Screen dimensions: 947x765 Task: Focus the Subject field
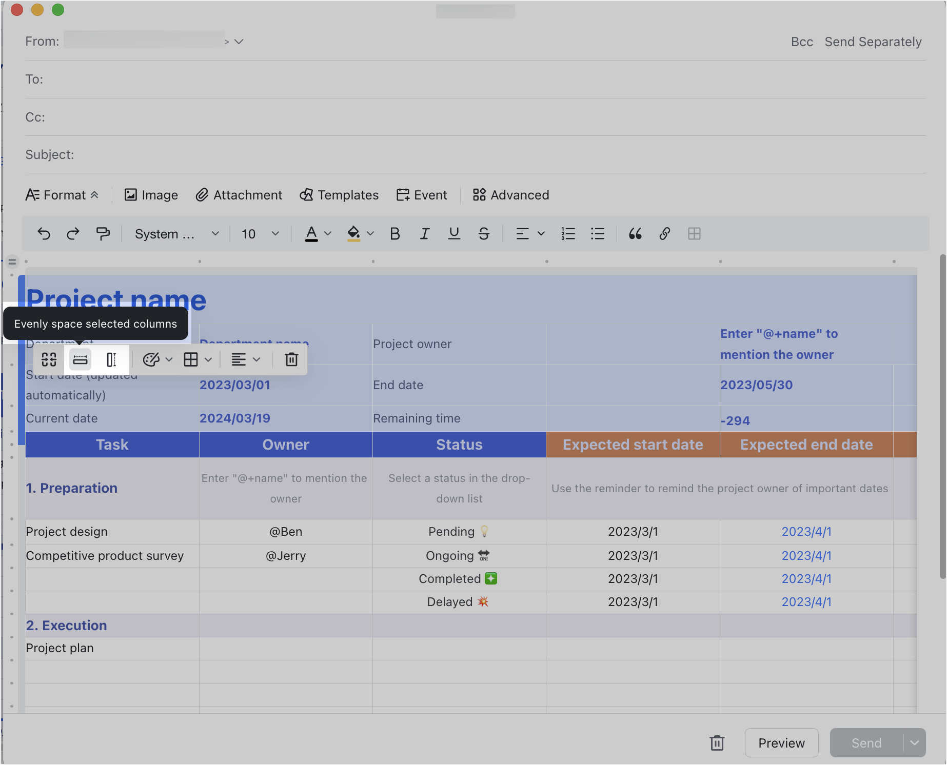(476, 154)
